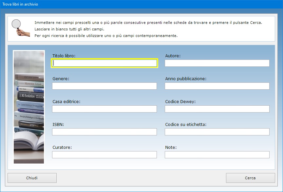The width and height of the screenshot is (283, 192).
Task: Activate the Anno pubblicazione field
Action: click(x=217, y=86)
